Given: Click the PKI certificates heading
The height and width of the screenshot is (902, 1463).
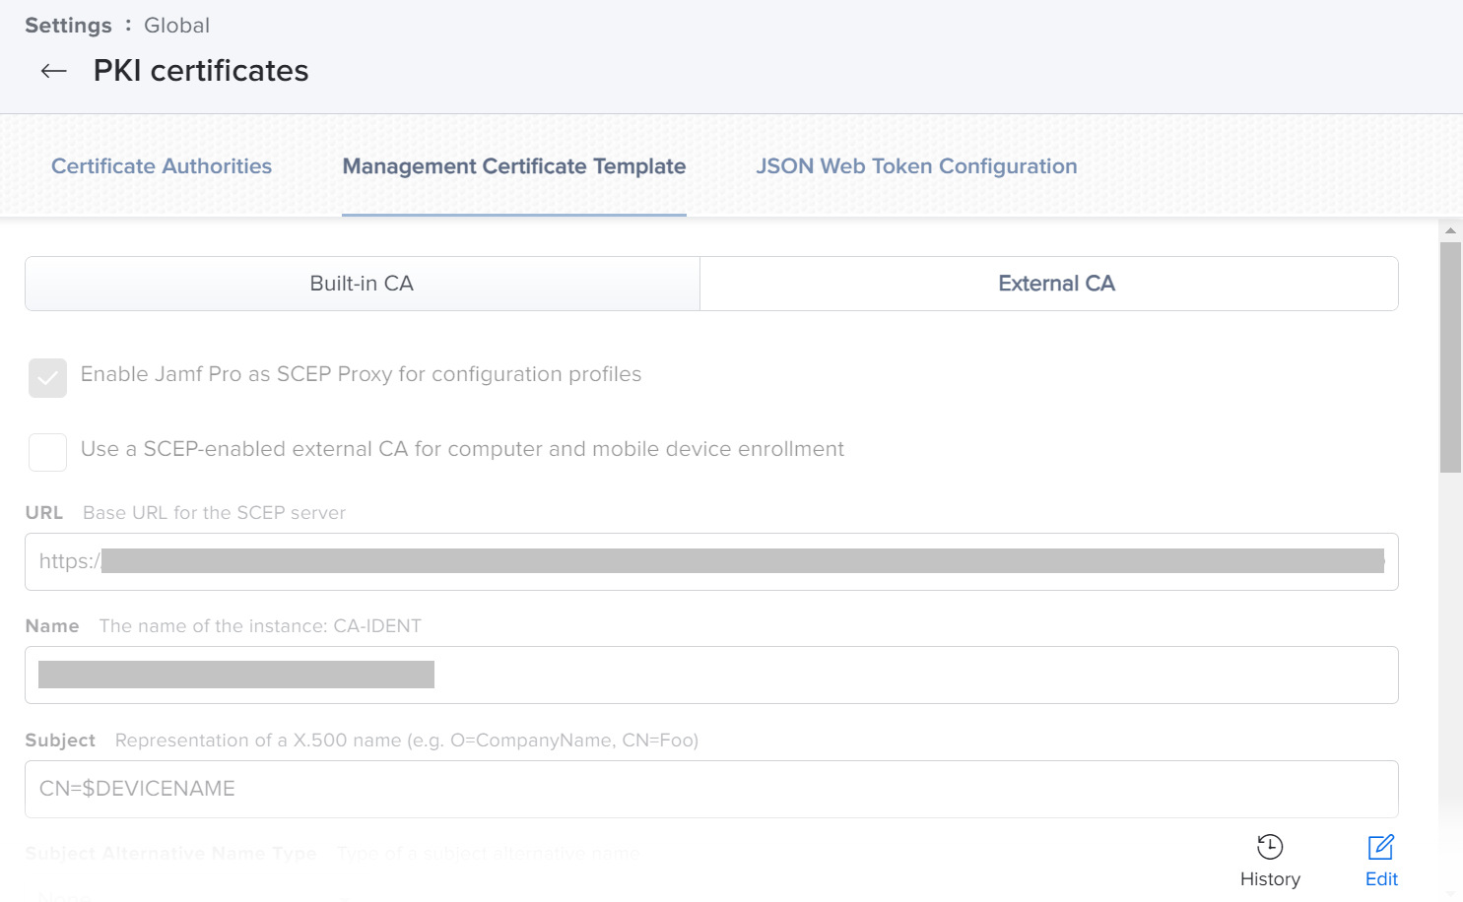Looking at the screenshot, I should pos(201,71).
